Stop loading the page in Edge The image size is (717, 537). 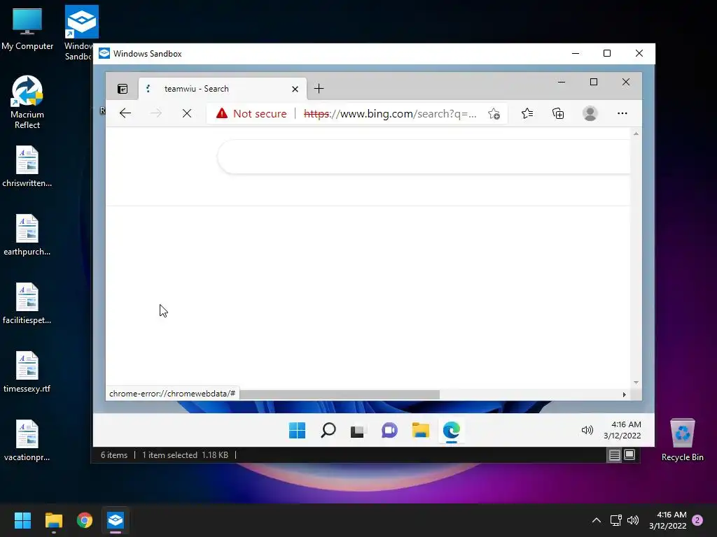coord(186,113)
